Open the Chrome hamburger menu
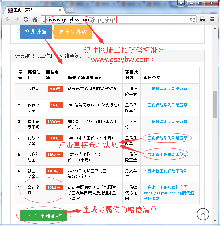This screenshot has width=220, height=226. pos(212,19)
